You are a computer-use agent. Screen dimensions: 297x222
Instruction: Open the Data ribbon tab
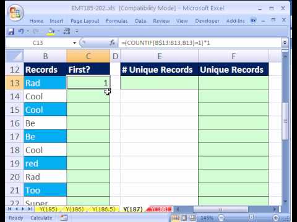click(x=140, y=21)
